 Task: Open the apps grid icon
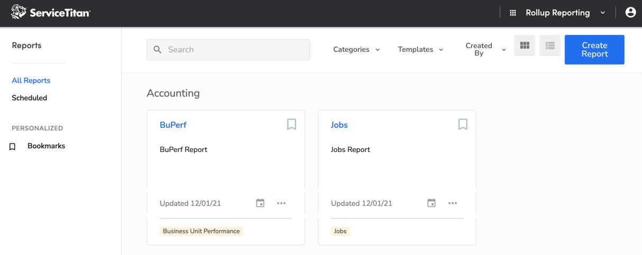(x=512, y=13)
